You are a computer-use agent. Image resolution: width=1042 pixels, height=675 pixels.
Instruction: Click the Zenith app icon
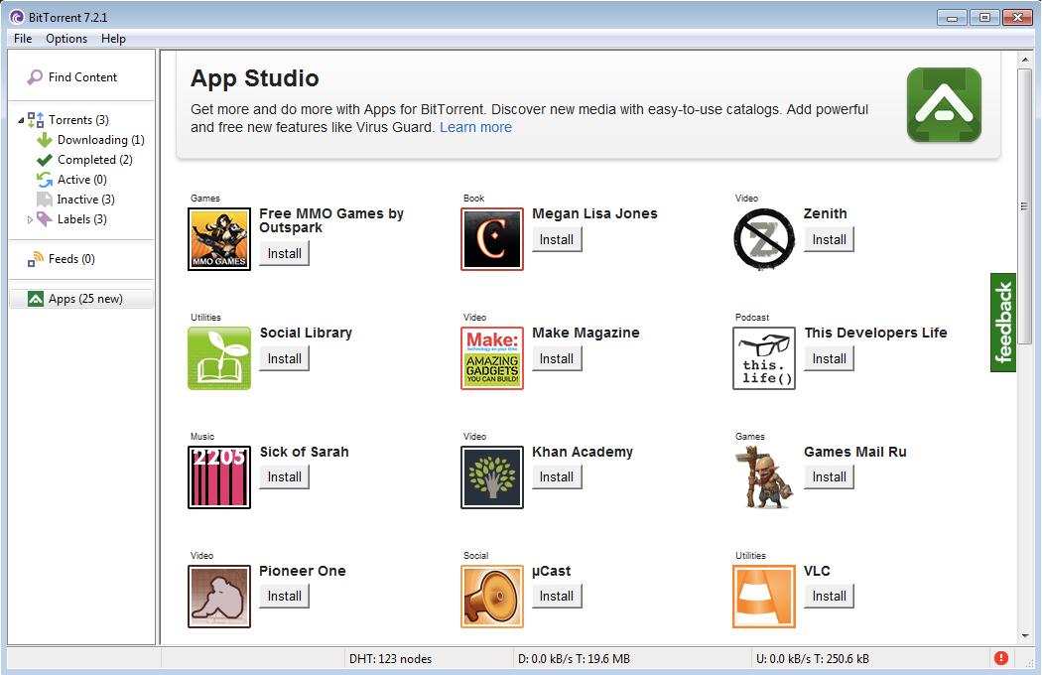(x=764, y=239)
